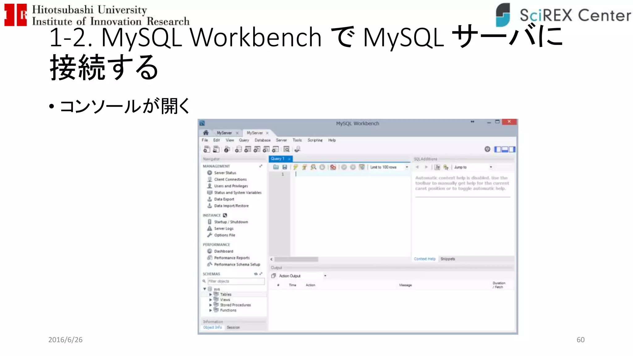Open Startup / Shutdown under INSTANCE
The image size is (633, 356).
point(231,222)
